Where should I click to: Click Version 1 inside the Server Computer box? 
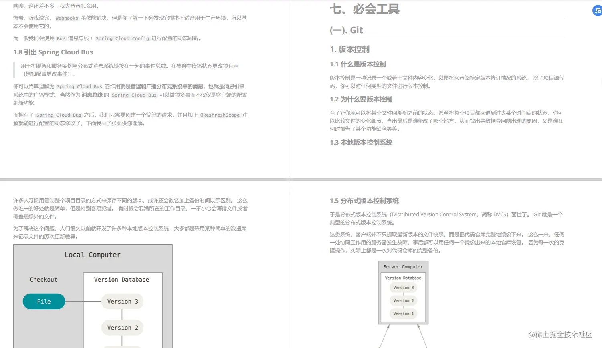[403, 314]
